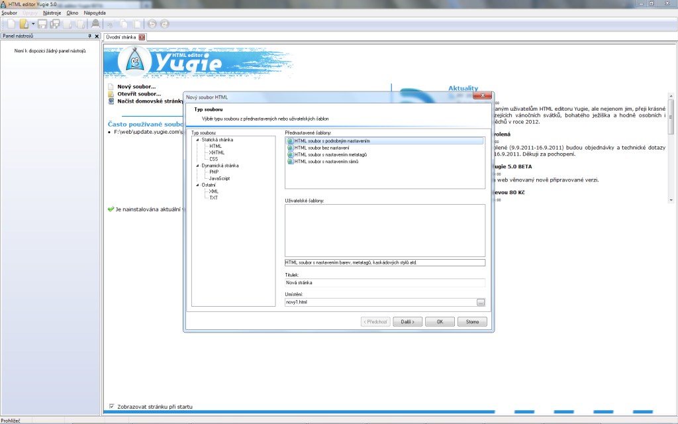The image size is (678, 424).
Task: Collapse the Dynamická stránka tree node
Action: pos(197,166)
